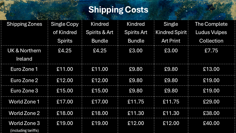Click the World Zone 2 row label

(24, 113)
